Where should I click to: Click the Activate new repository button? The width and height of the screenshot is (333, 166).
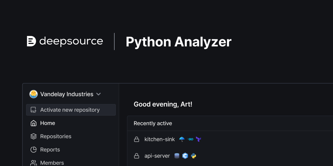coord(71,110)
